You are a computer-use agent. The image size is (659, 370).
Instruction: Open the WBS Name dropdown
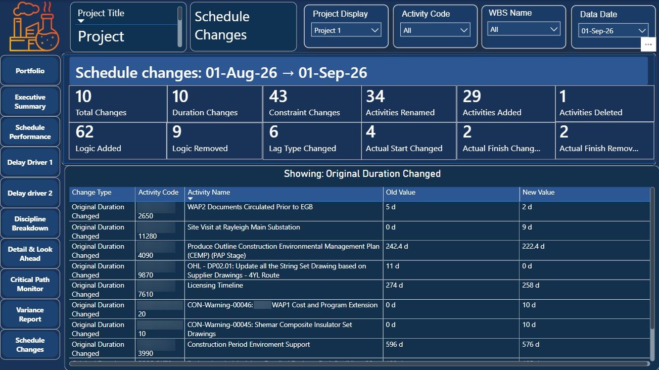tap(525, 29)
